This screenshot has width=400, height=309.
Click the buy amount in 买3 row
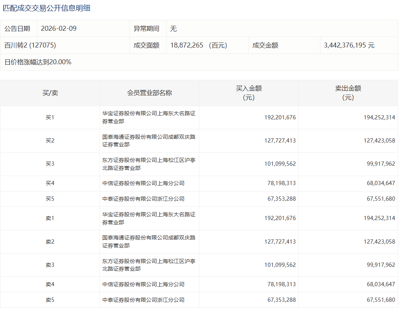280,164
